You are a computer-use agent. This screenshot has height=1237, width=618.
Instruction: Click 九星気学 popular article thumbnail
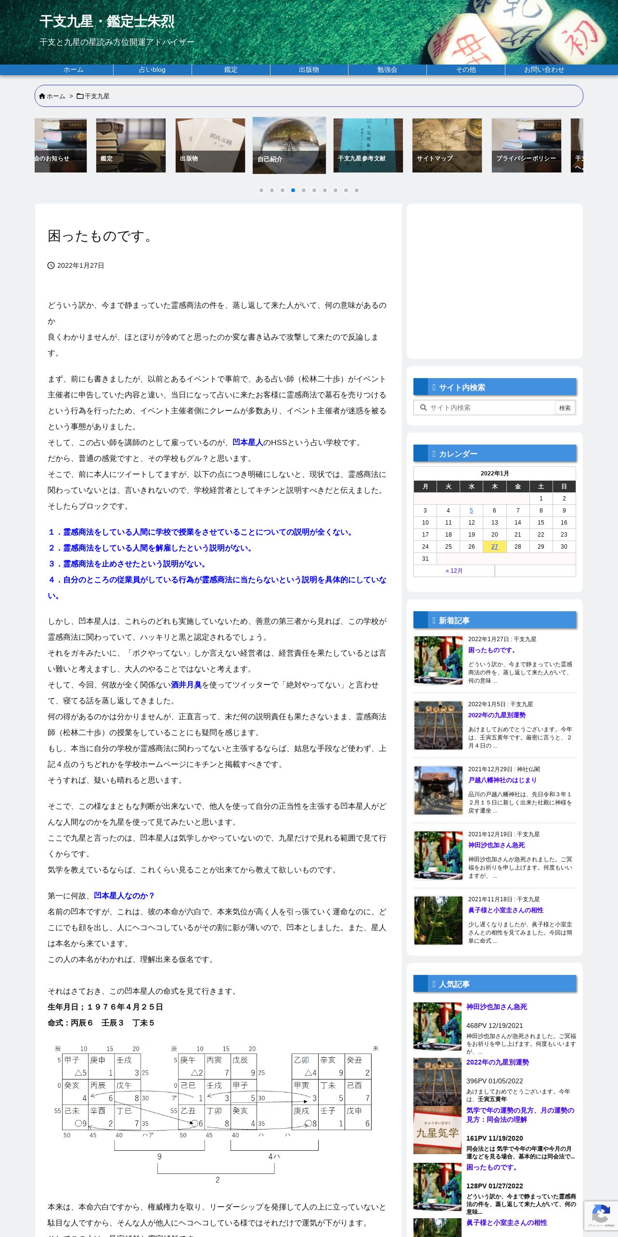(x=438, y=1130)
